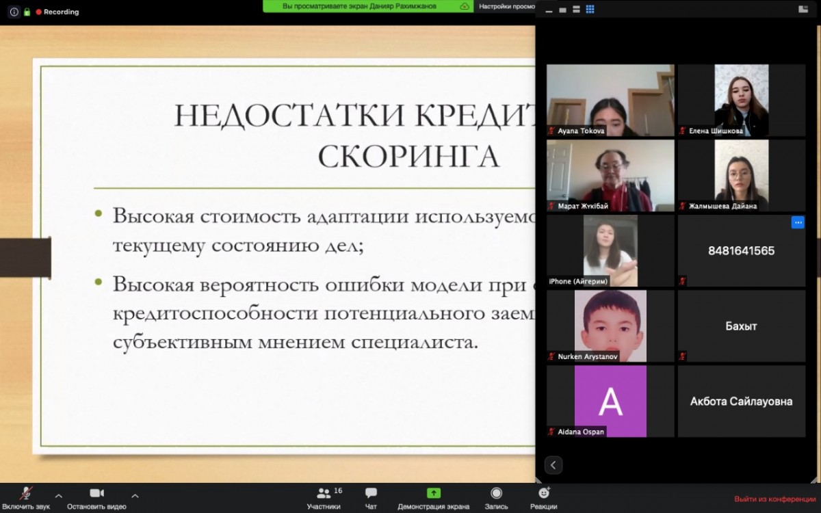Click Выйти из конференции to leave

[x=774, y=499]
